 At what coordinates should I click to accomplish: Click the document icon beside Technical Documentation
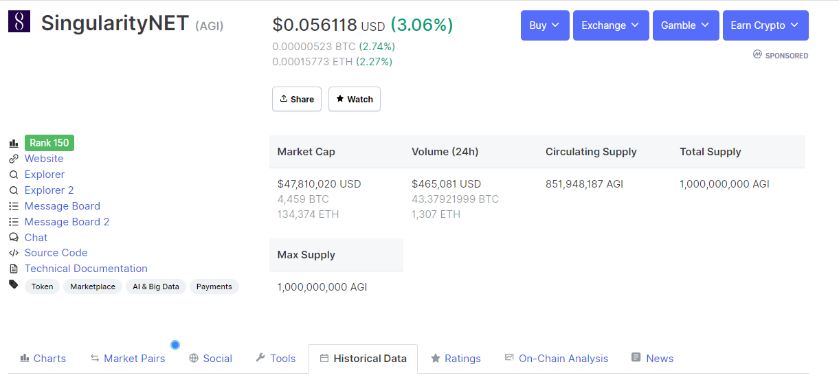pos(13,269)
